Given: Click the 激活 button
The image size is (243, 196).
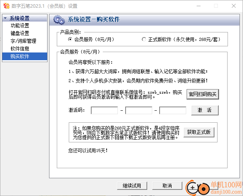Looking at the screenshot, I should coord(205,110).
